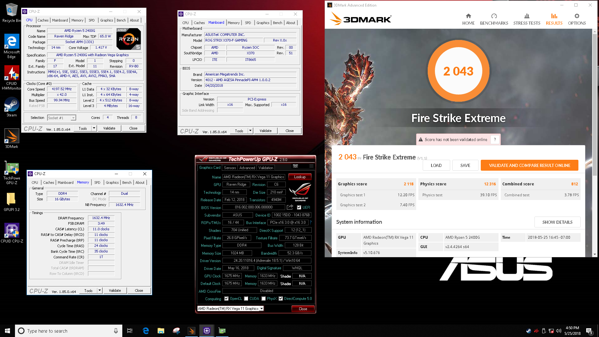Screen dimensions: 599x337
Task: Click the red Close button in GPU-Z
Action: (303, 309)
